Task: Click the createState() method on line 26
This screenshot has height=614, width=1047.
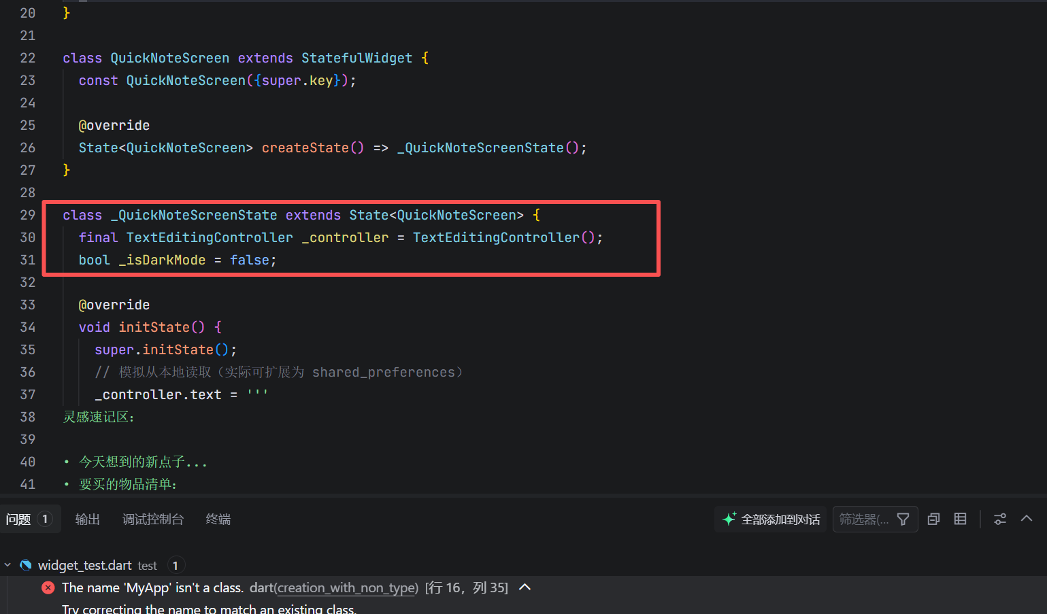Action: coord(313,148)
